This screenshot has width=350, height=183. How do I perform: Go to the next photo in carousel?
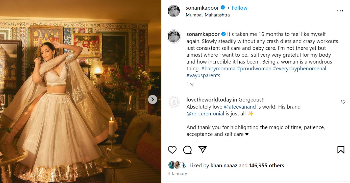tap(153, 99)
